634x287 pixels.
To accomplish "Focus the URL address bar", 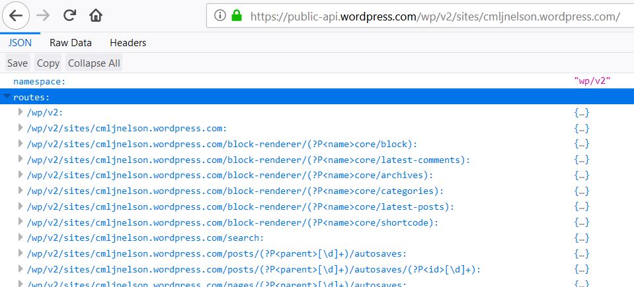I will tap(420, 16).
